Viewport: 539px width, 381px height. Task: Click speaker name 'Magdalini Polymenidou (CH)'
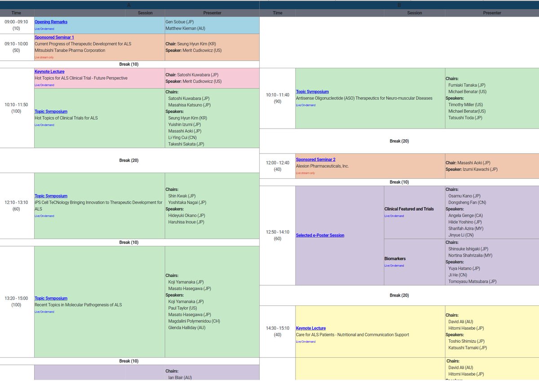coord(194,321)
